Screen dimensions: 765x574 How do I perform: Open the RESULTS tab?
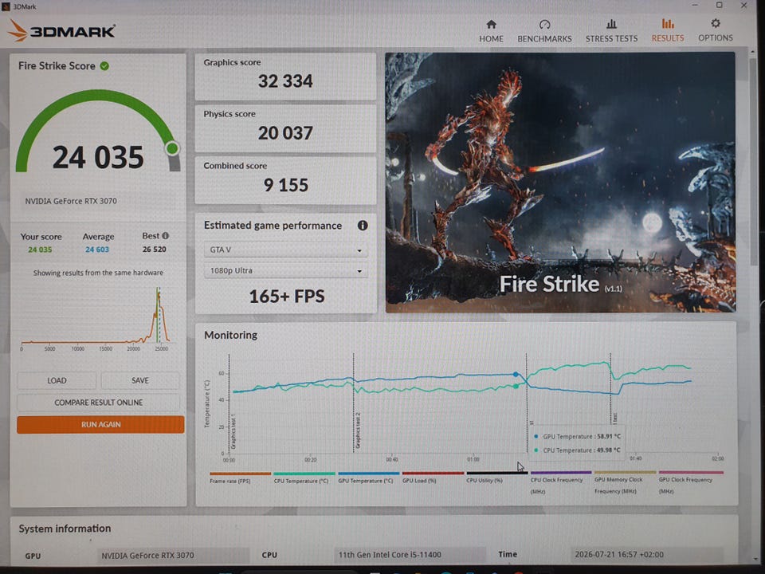(x=668, y=31)
